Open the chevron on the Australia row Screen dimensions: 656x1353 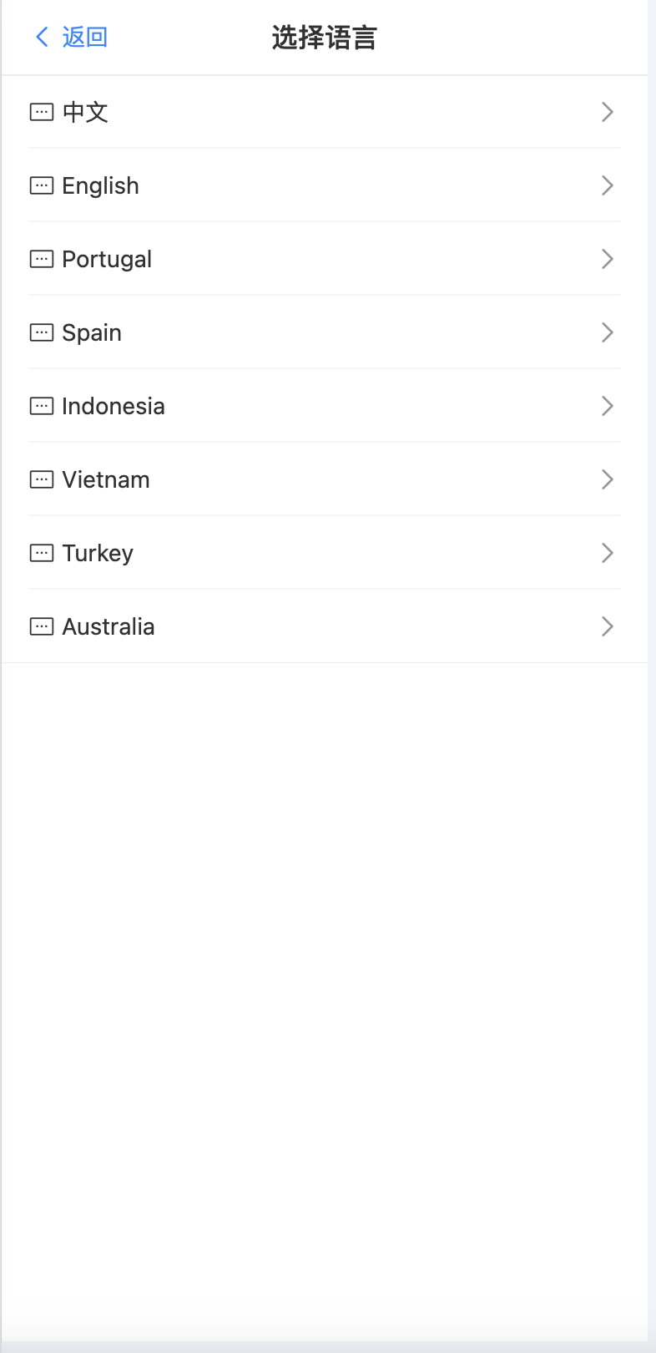point(608,626)
